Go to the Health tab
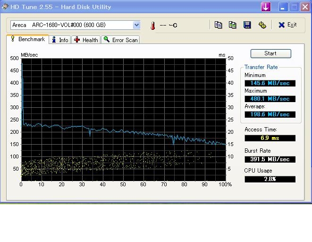The image size is (312, 242). pos(86,40)
